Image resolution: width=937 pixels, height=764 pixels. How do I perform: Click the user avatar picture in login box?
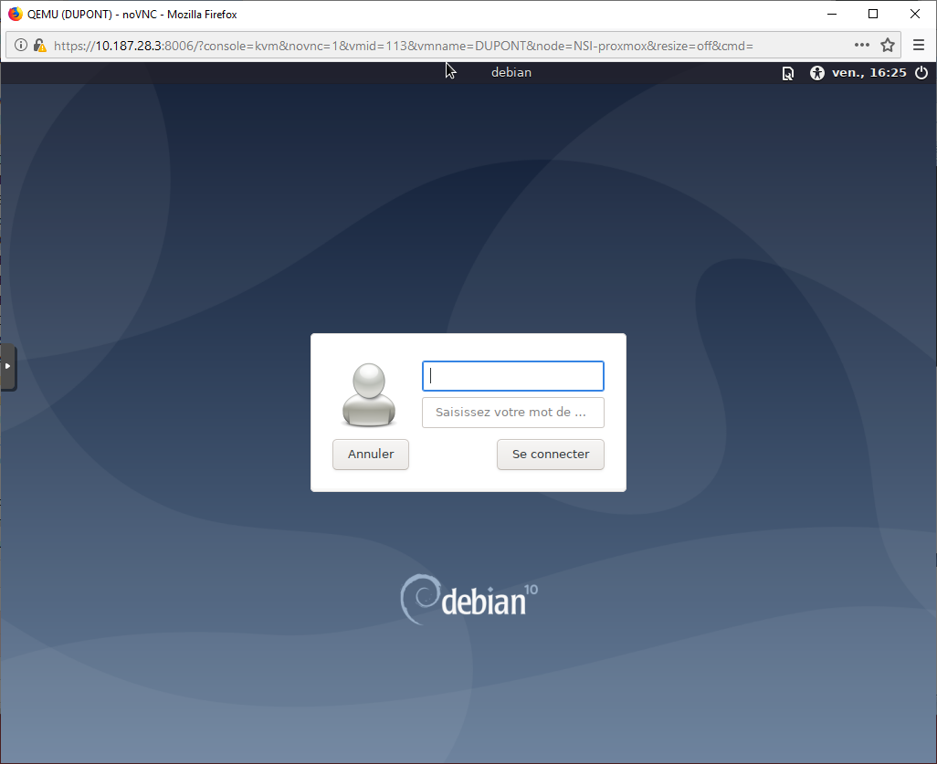pyautogui.click(x=369, y=394)
